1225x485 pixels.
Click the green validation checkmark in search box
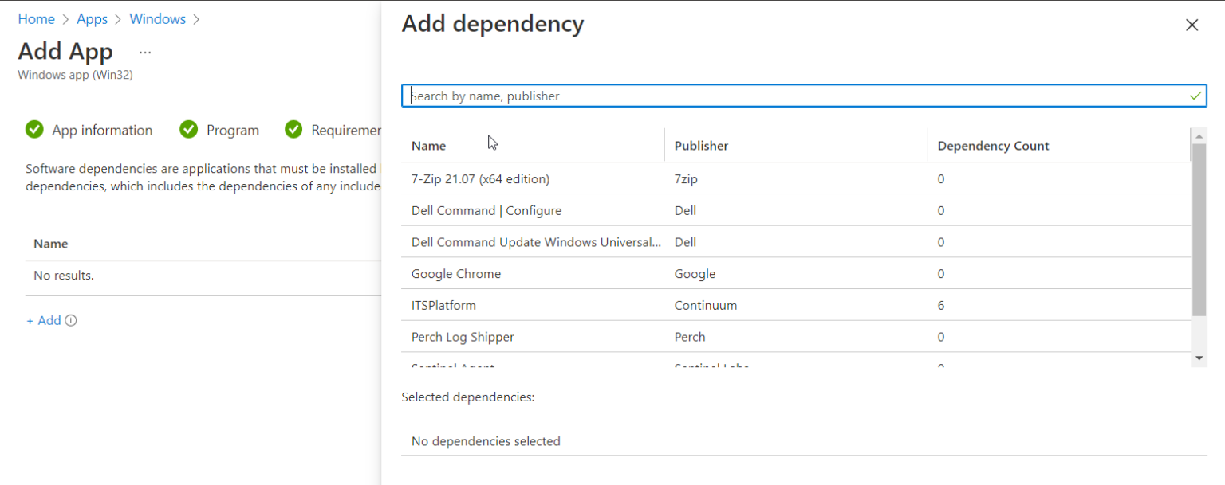[1195, 95]
